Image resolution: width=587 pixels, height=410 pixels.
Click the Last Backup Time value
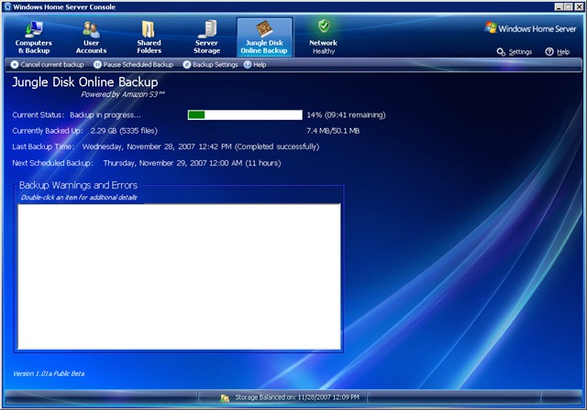pyautogui.click(x=201, y=146)
